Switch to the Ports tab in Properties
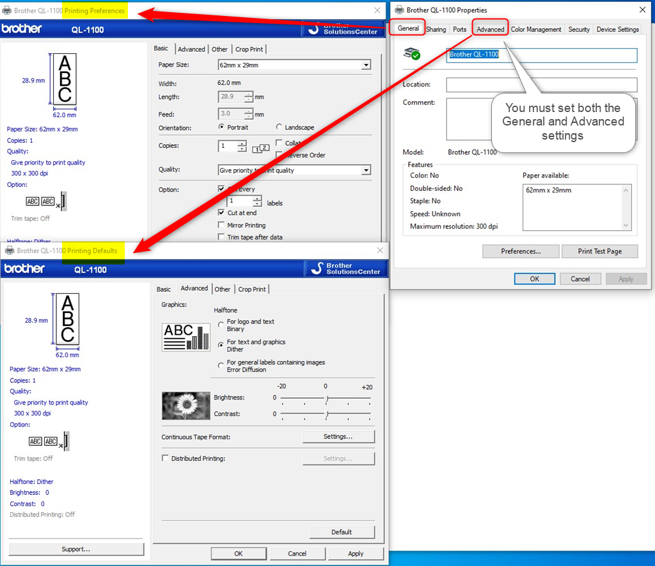 pos(459,29)
